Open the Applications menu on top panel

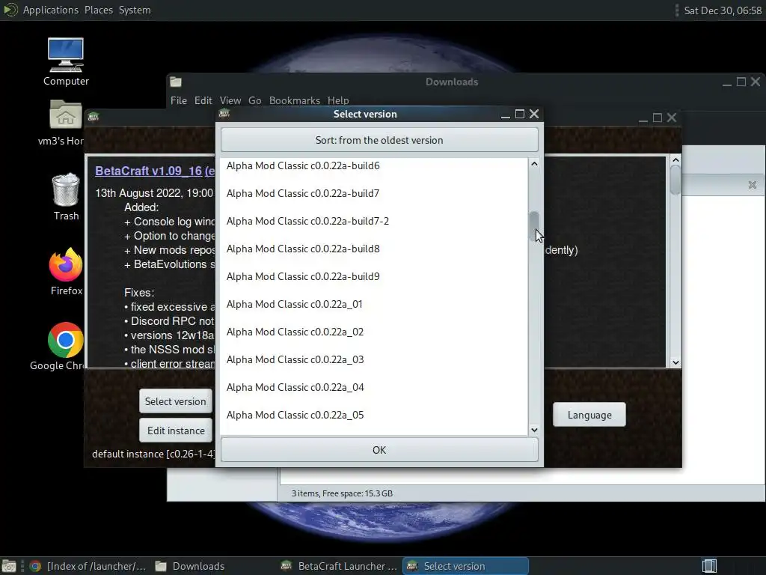(x=50, y=10)
